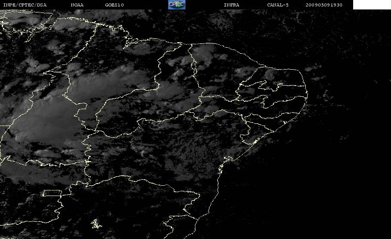Click the round cloud in northeastern-most state
Screen dimensions: 391x239
271,74
